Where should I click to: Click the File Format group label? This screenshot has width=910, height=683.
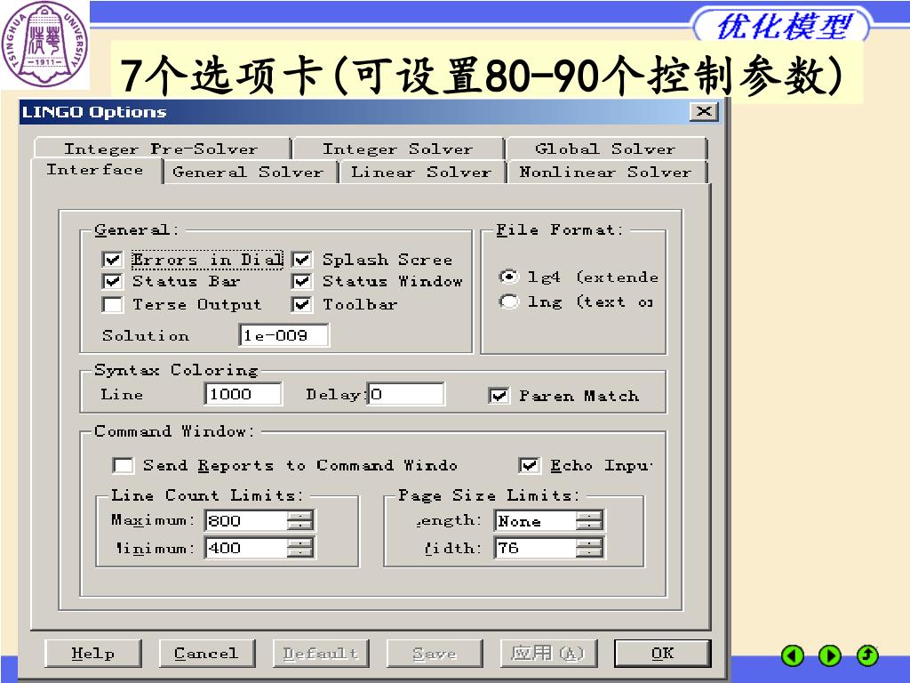click(560, 230)
